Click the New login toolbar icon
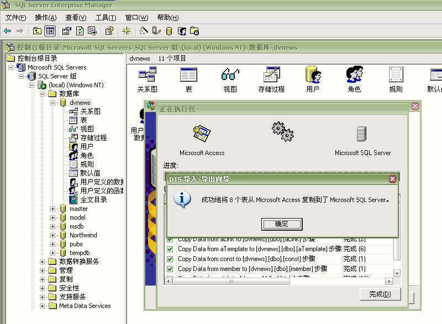This screenshot has height=324, width=442. tap(182, 31)
